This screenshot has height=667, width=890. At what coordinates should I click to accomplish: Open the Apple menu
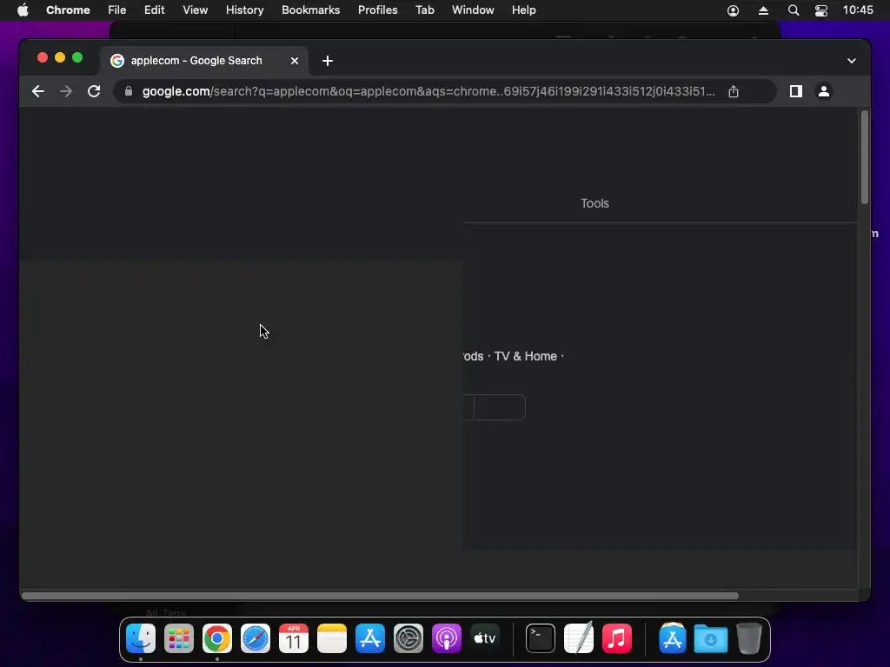click(x=23, y=10)
